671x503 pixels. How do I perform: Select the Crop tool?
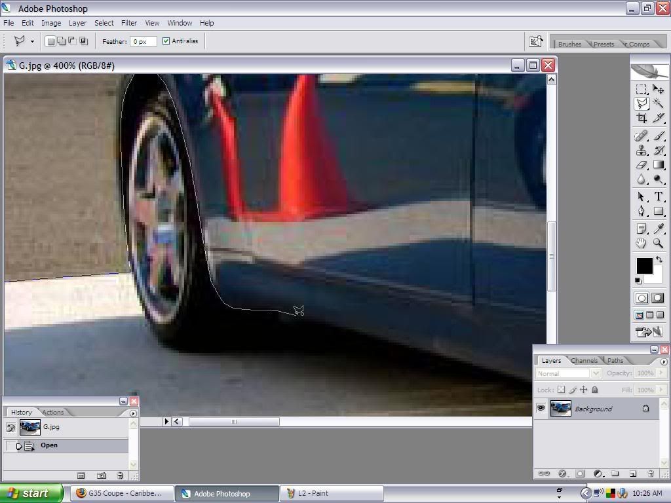click(x=642, y=119)
